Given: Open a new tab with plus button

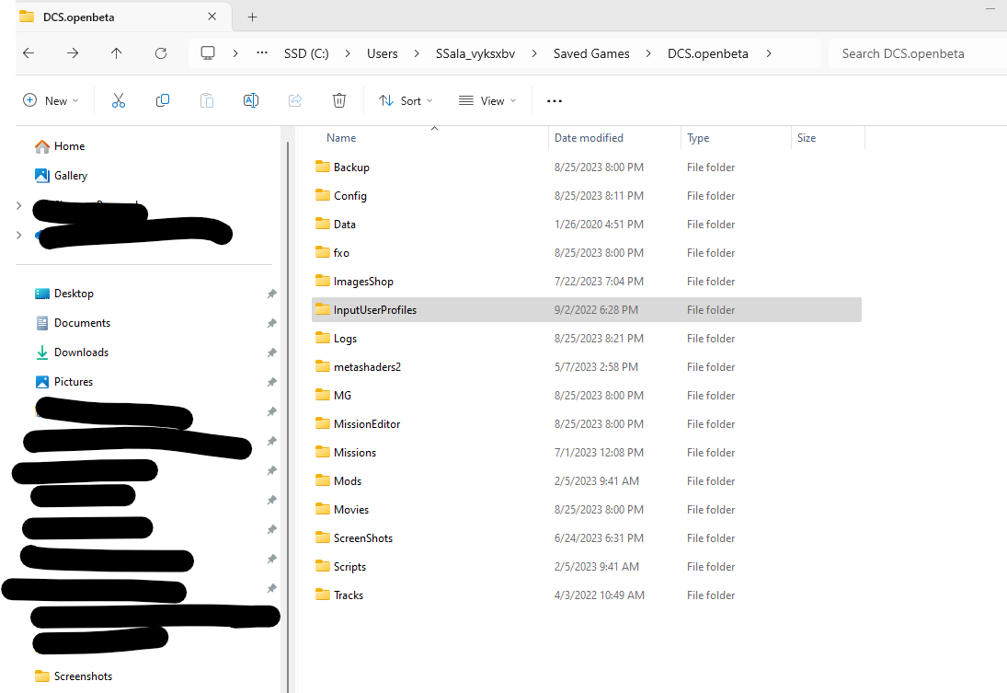Looking at the screenshot, I should coord(252,17).
